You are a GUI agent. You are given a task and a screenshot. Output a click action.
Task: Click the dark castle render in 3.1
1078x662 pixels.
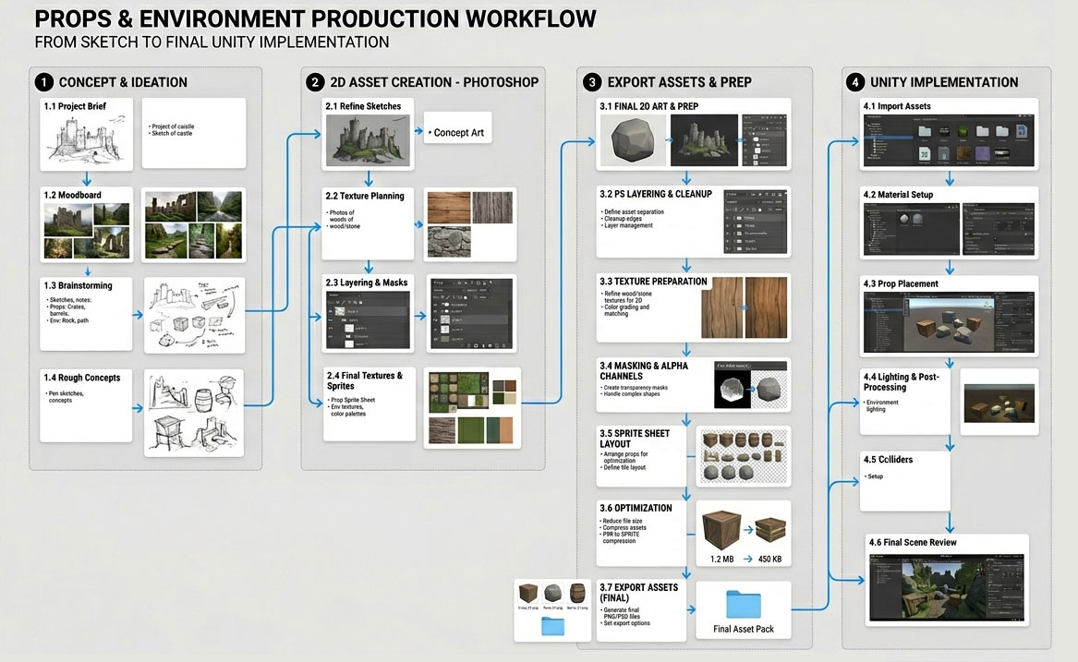pos(704,140)
